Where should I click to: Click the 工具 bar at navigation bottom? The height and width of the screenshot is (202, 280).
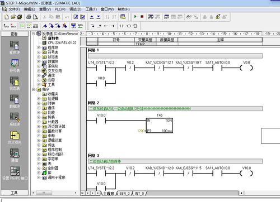(15, 193)
